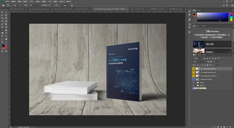Select Your Design Here (BOOK 2) layer name

[x=208, y=72]
